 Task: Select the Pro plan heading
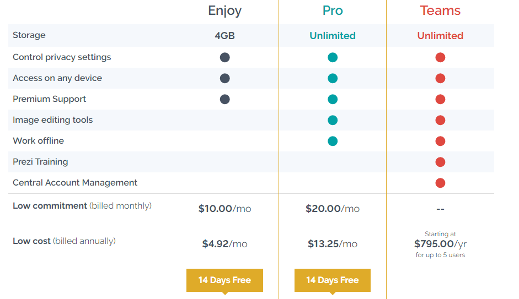click(x=333, y=10)
